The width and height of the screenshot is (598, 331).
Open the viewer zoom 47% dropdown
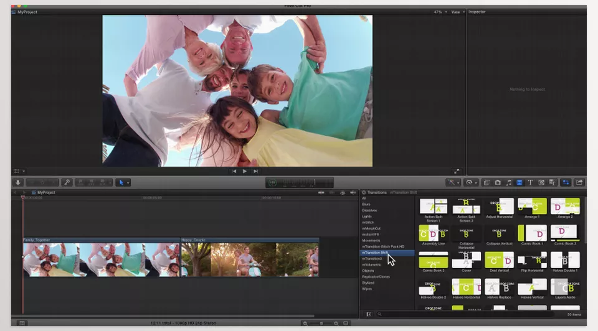point(440,12)
